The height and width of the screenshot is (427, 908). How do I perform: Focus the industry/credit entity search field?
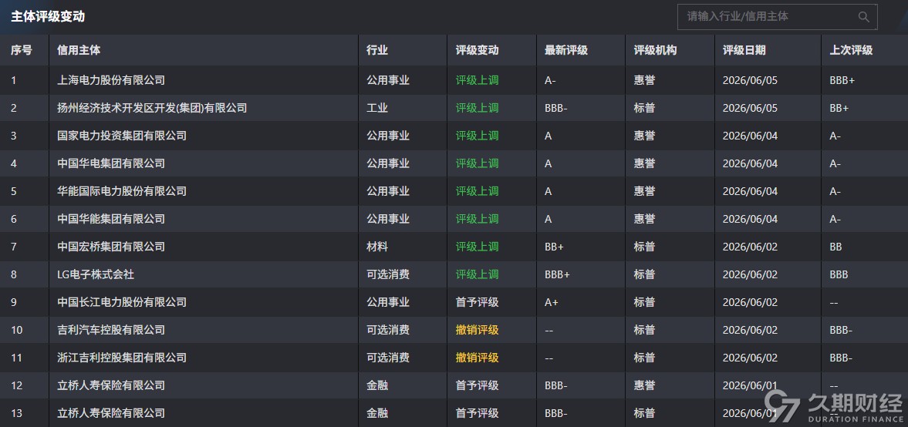tap(777, 17)
